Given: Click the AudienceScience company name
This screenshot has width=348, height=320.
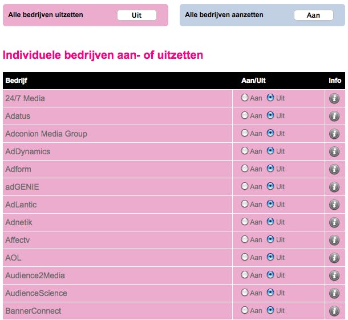Looking at the screenshot, I should tap(36, 293).
